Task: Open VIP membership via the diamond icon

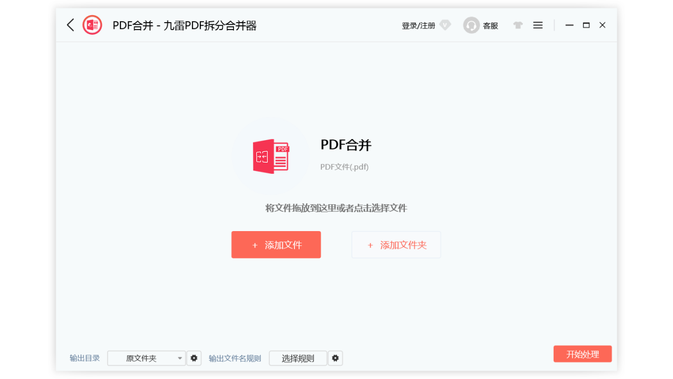Action: pyautogui.click(x=445, y=25)
